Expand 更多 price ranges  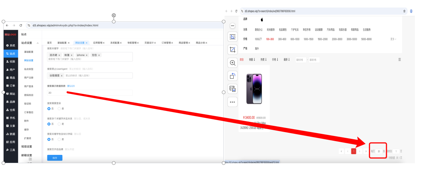(x=393, y=39)
